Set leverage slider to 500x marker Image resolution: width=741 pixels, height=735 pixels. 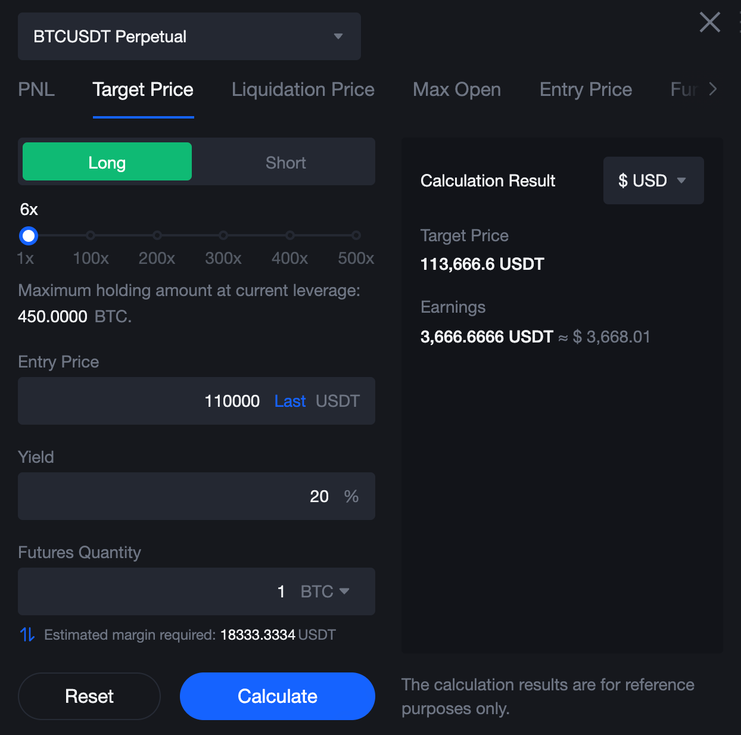pyautogui.click(x=356, y=235)
